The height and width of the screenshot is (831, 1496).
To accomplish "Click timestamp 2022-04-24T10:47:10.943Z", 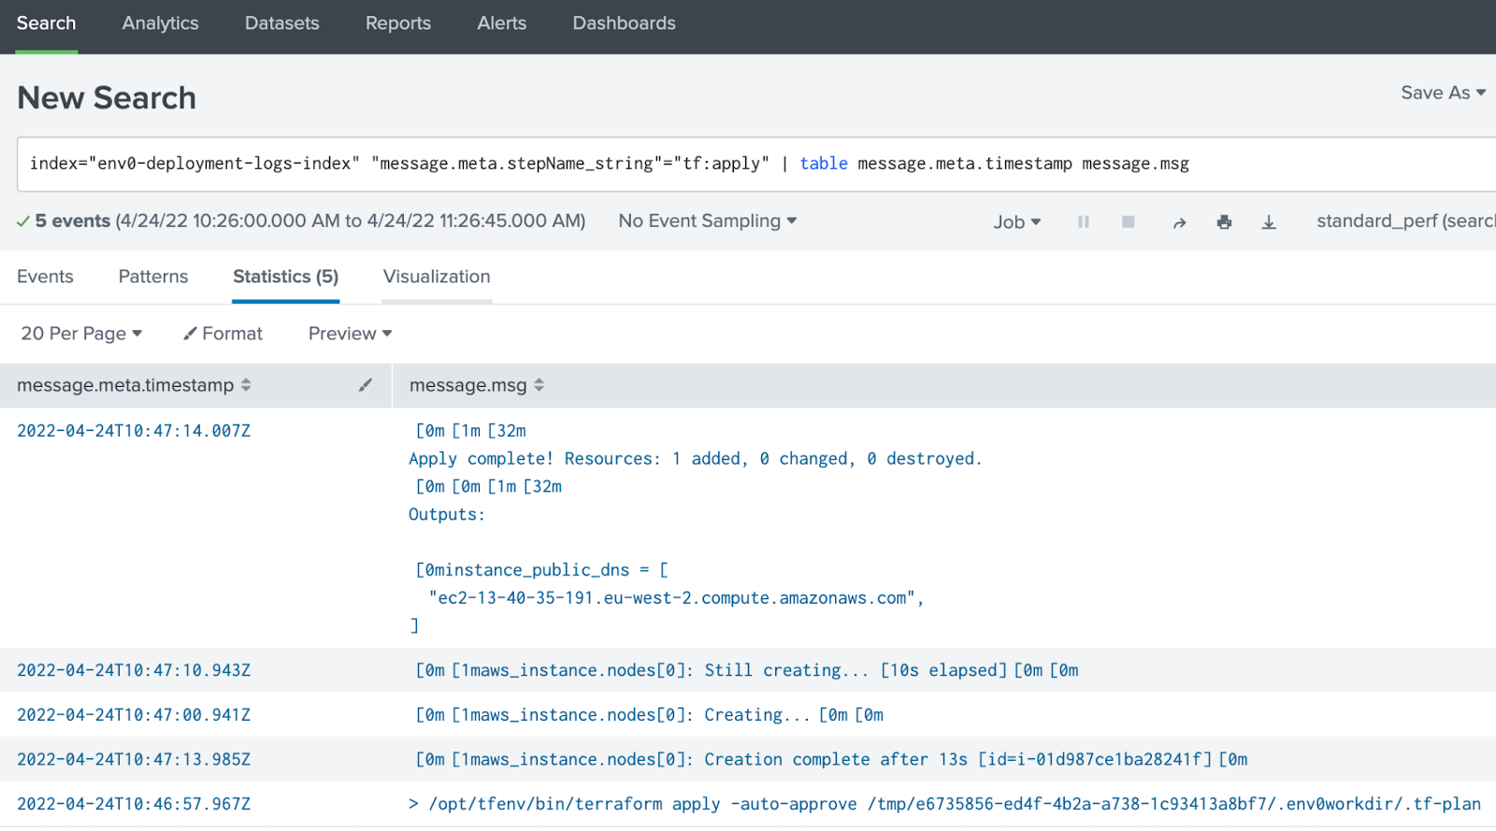I will pos(134,670).
